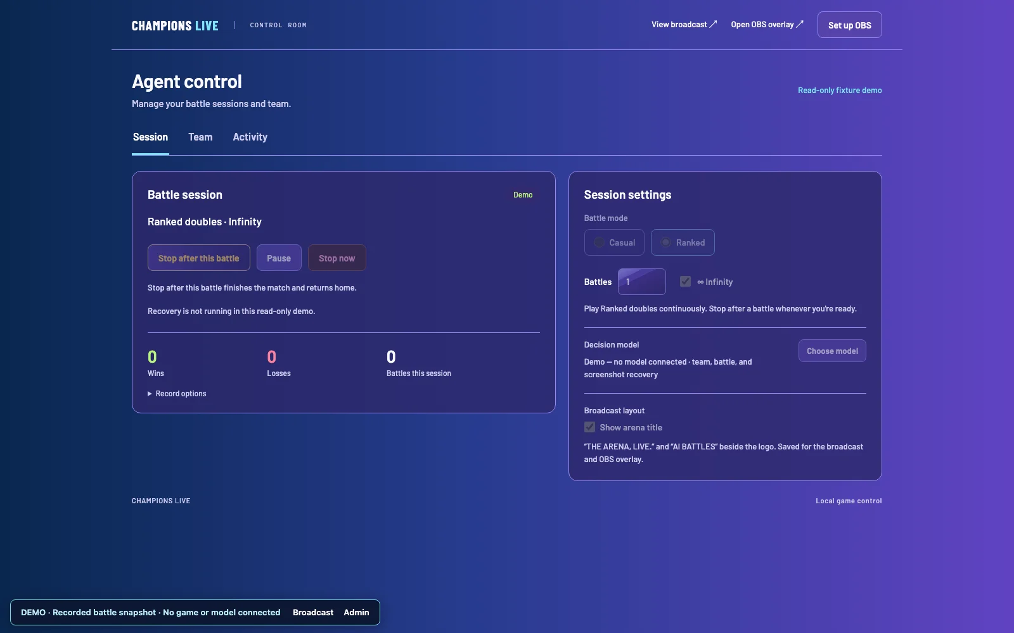The height and width of the screenshot is (633, 1014).
Task: Click the Set up OBS button
Action: (849, 25)
